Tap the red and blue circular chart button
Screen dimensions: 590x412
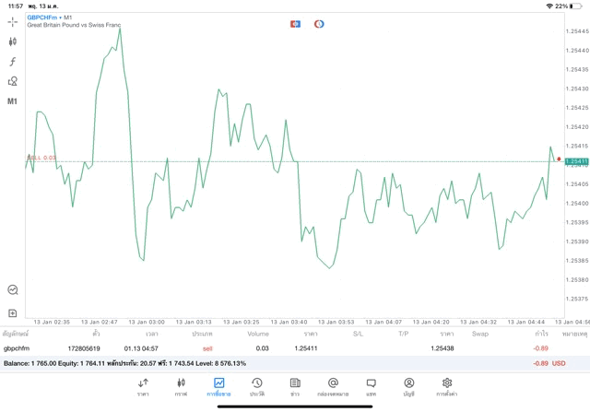[319, 23]
